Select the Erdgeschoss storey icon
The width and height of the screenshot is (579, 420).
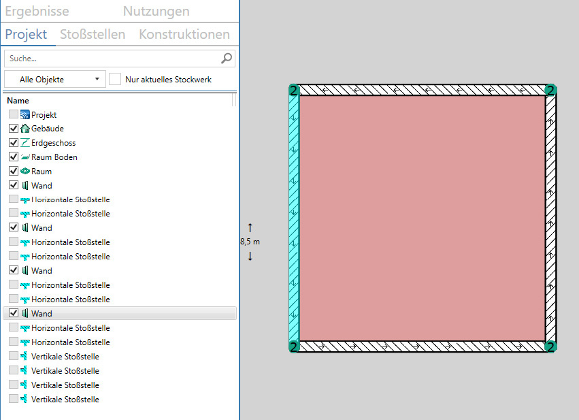(25, 142)
